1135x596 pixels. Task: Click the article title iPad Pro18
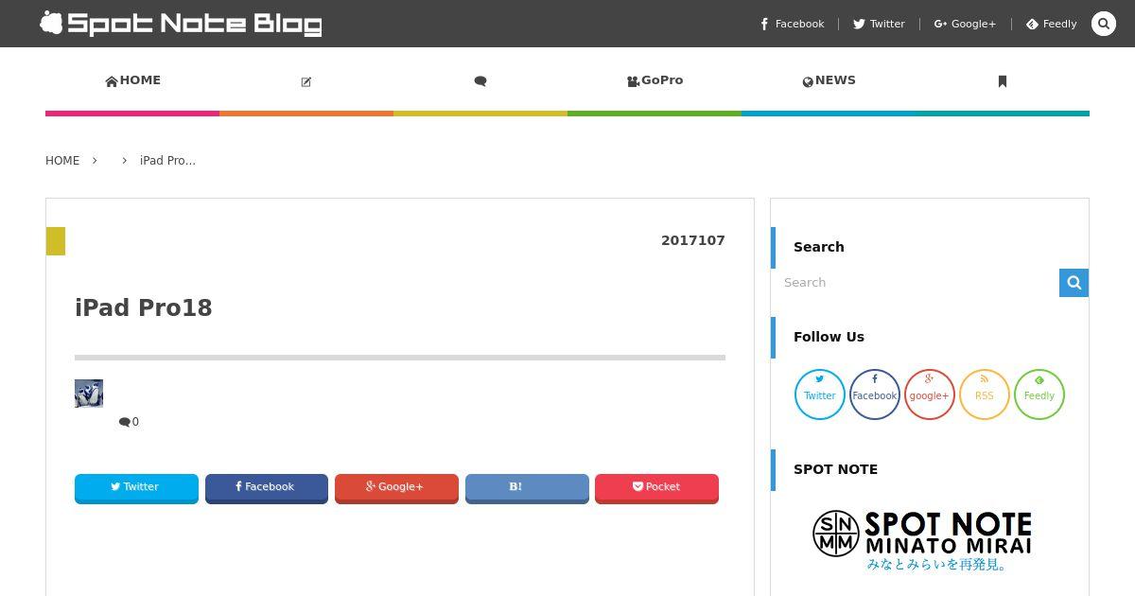coord(144,308)
